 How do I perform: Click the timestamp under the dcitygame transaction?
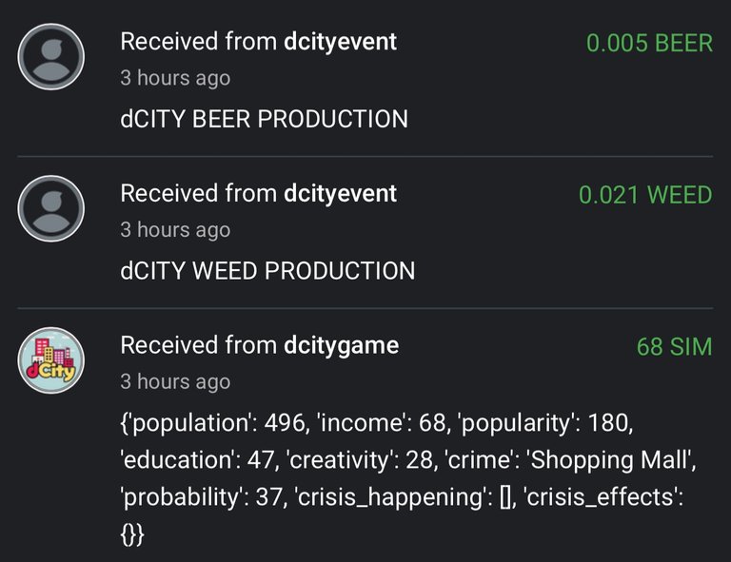tap(175, 381)
